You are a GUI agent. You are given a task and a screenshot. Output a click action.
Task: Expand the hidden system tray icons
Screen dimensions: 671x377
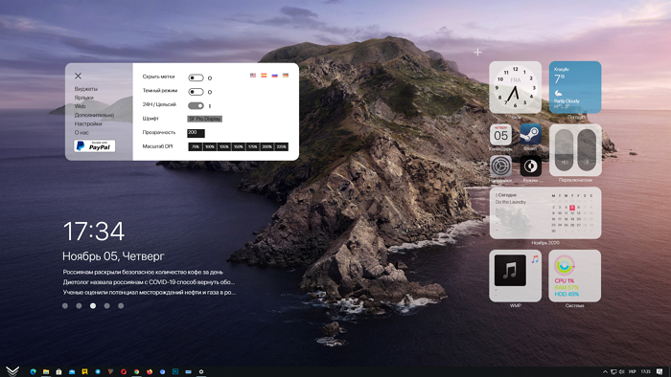click(x=605, y=372)
